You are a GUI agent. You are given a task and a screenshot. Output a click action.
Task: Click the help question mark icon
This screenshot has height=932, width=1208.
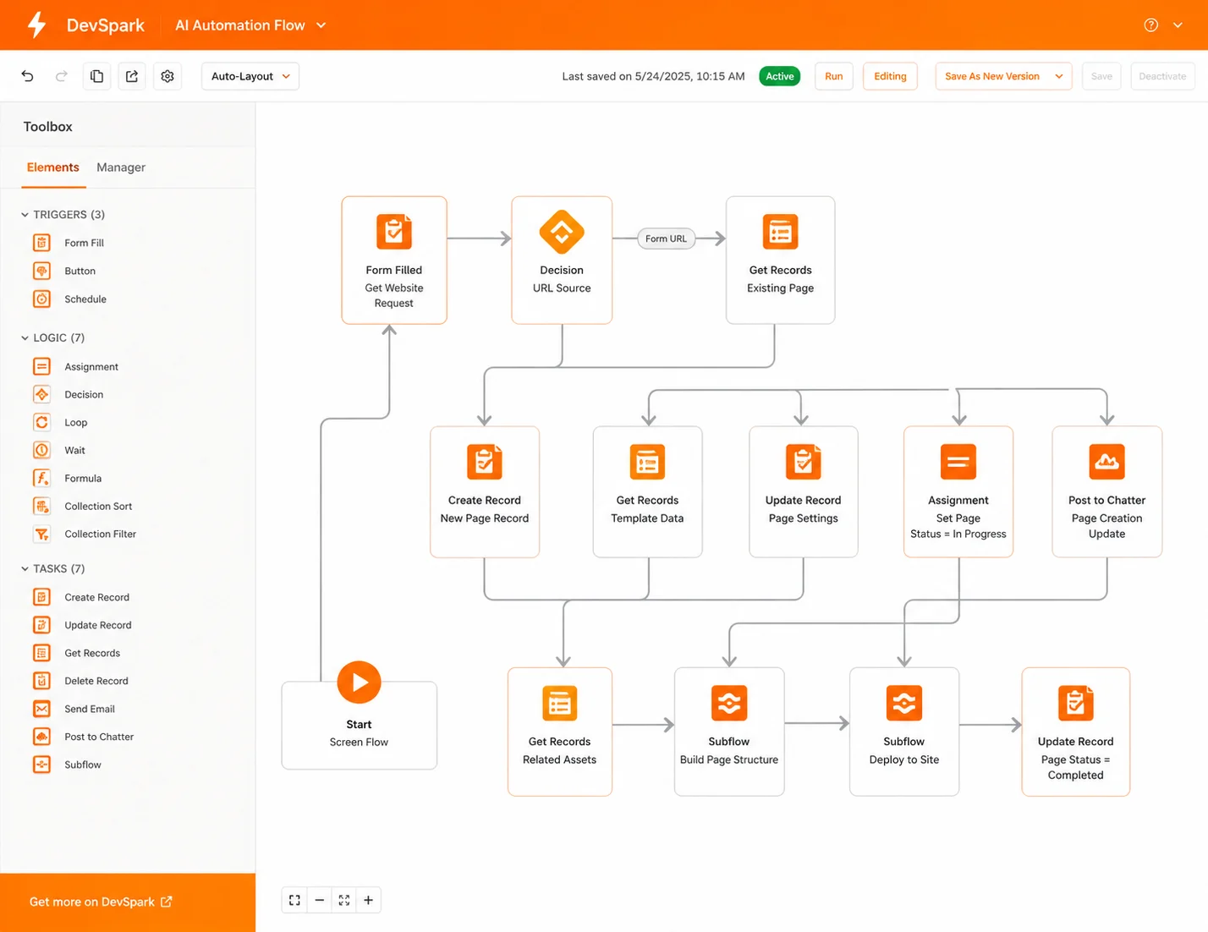pos(1150,25)
